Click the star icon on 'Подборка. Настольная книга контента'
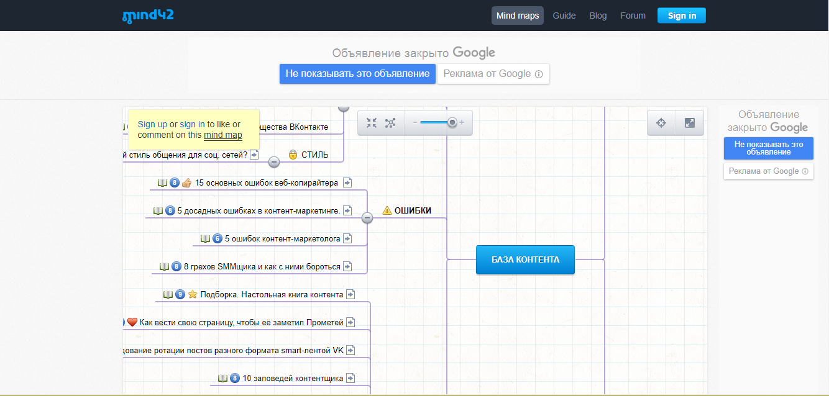The image size is (829, 396). [193, 294]
